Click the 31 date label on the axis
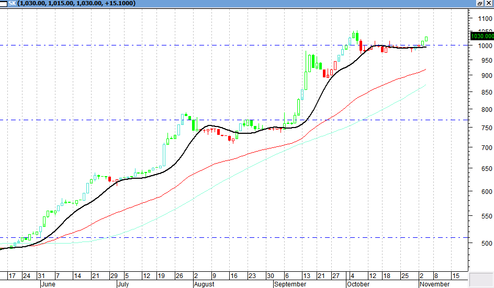 (x=41, y=276)
